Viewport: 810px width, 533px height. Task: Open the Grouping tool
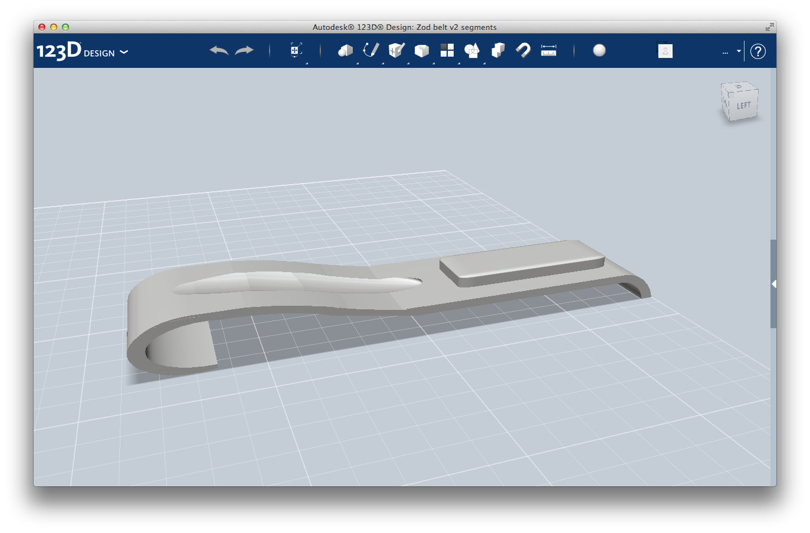472,51
